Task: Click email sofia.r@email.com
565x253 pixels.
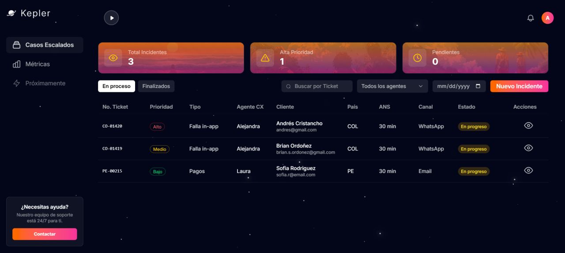Action: tap(296, 175)
